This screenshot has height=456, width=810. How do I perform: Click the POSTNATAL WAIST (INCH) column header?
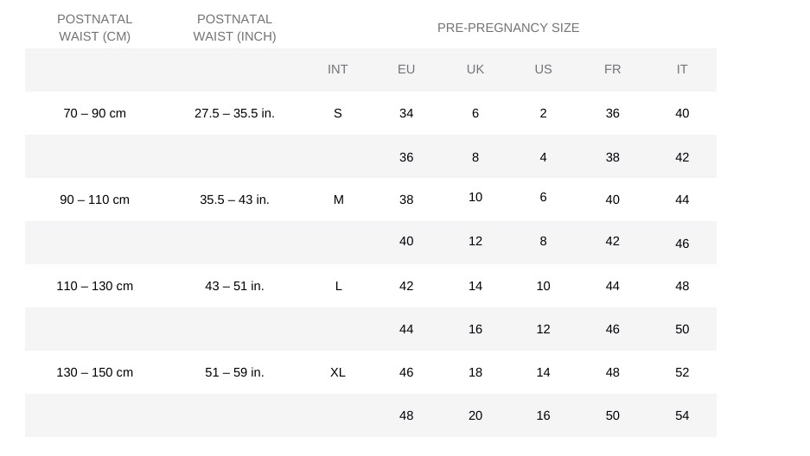tap(234, 28)
